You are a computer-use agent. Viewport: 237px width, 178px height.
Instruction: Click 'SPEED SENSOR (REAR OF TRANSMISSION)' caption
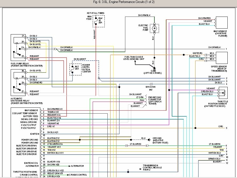pos(219,69)
